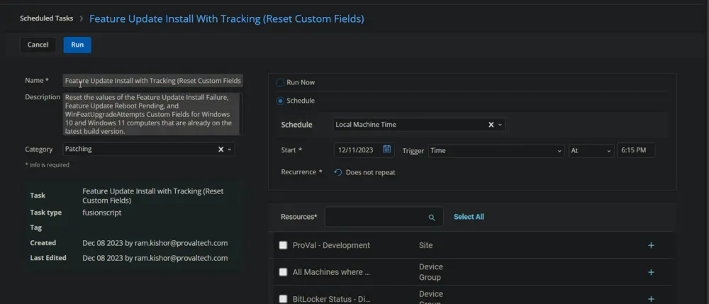The image size is (709, 304).
Task: Click the plus icon for All Machines where row
Action: tap(651, 272)
